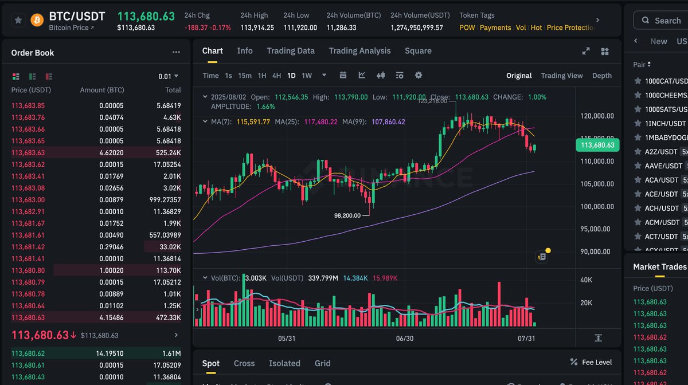This screenshot has width=688, height=385.
Task: Star the ACA/USDT pair
Action: coord(637,180)
